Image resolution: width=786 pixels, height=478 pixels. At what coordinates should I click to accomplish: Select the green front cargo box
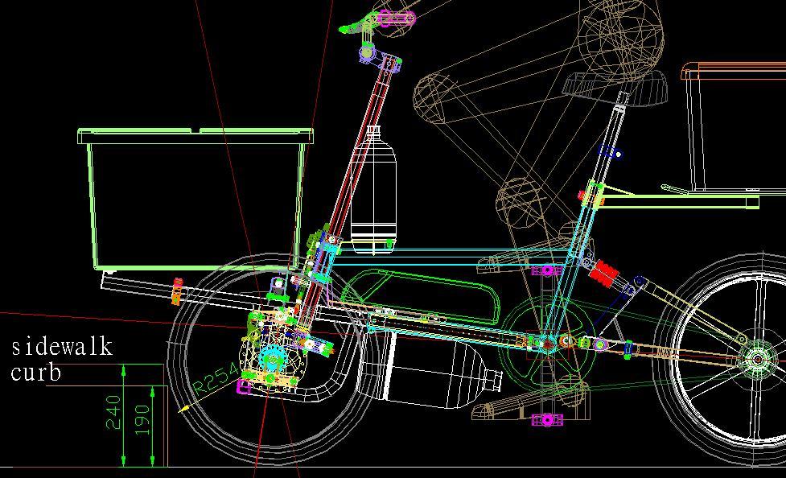(x=195, y=199)
